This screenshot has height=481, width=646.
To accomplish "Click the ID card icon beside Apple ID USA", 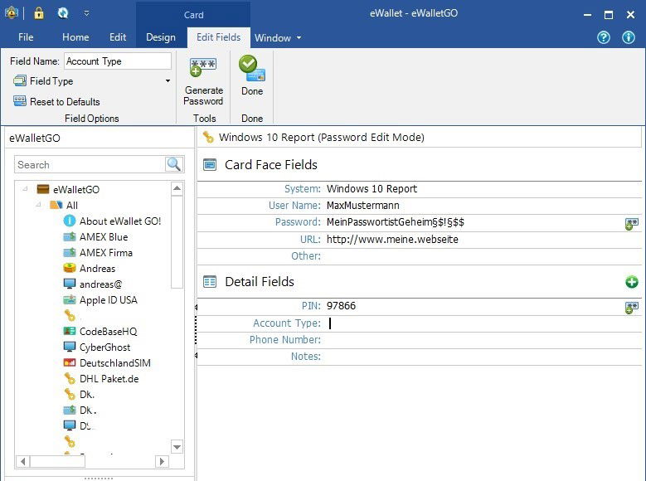I will coord(70,299).
